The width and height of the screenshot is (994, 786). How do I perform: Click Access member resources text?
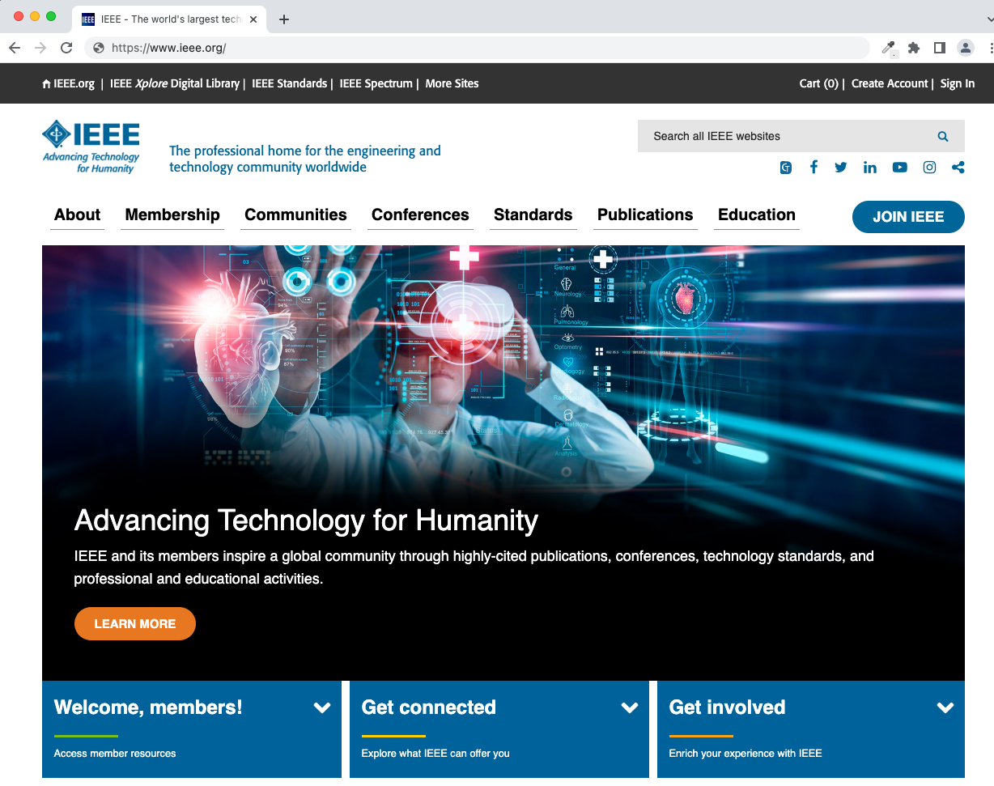click(115, 754)
